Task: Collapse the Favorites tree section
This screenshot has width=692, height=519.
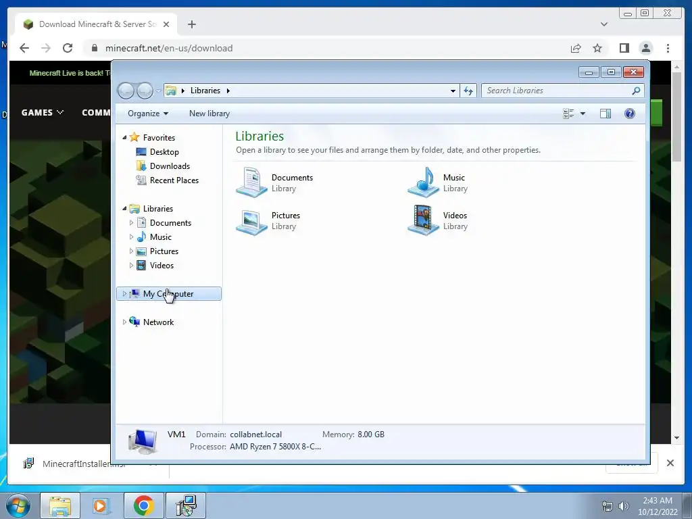Action: (x=124, y=138)
